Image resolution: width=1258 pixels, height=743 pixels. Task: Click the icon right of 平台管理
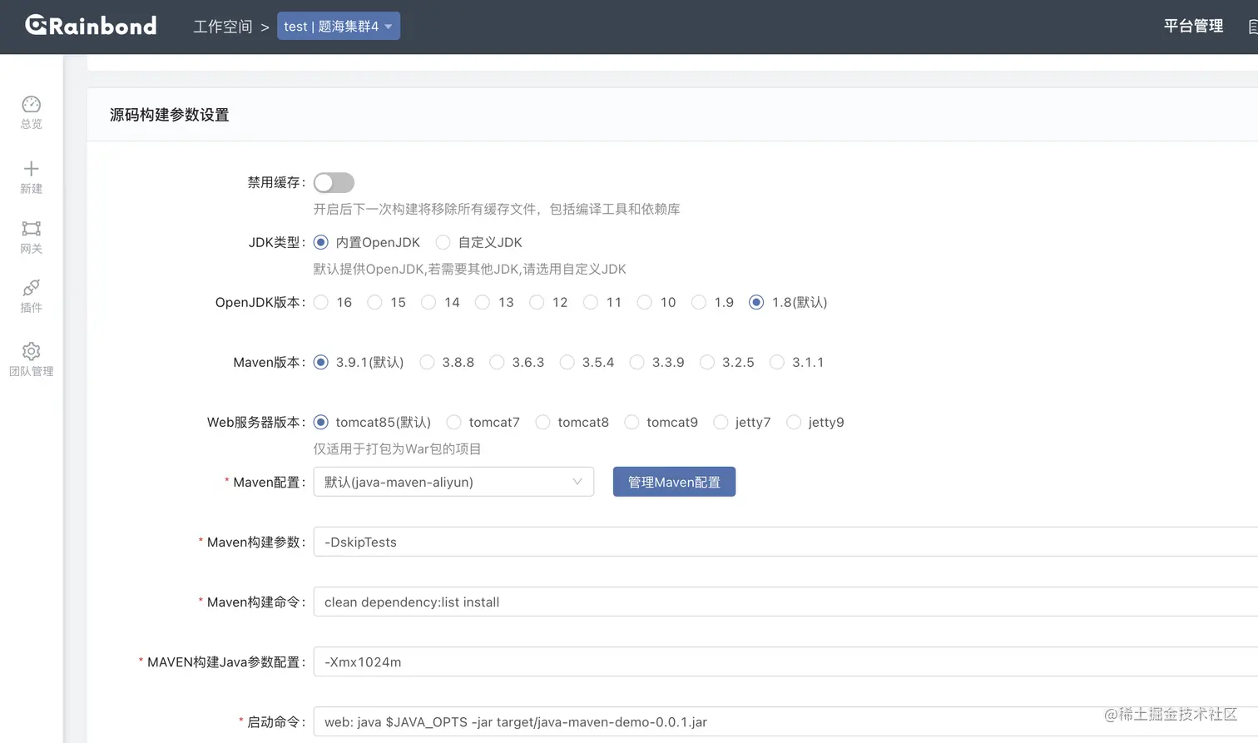pos(1252,27)
